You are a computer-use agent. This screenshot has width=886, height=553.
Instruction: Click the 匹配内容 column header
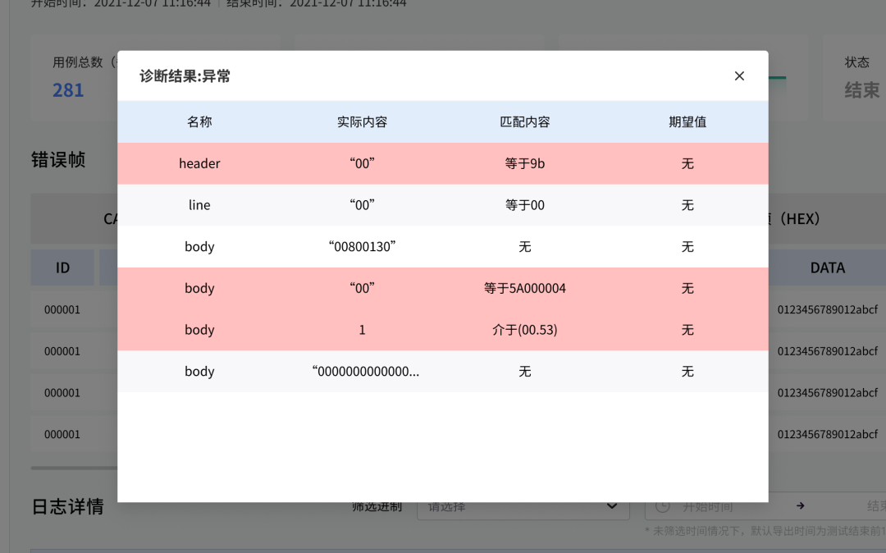[x=525, y=122]
